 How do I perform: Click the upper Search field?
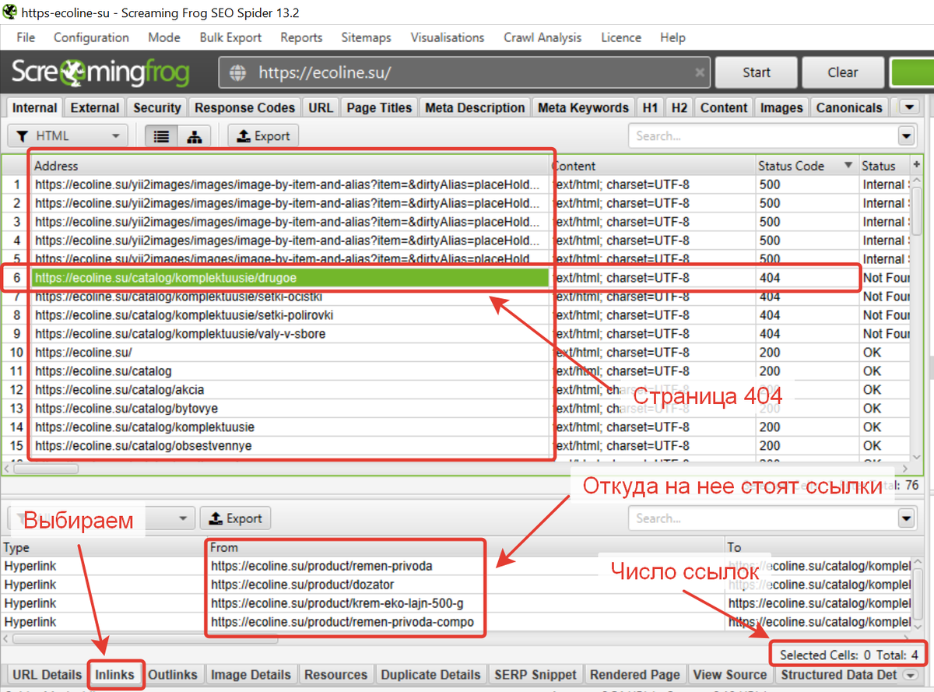point(763,136)
